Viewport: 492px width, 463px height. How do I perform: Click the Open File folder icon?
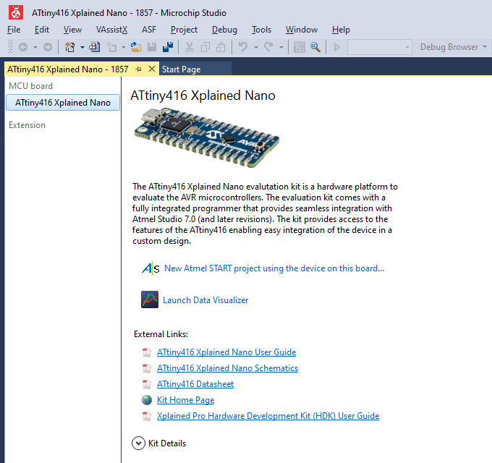tap(136, 47)
